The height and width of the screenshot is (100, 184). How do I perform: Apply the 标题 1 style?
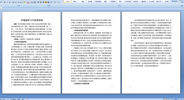click(75, 2)
